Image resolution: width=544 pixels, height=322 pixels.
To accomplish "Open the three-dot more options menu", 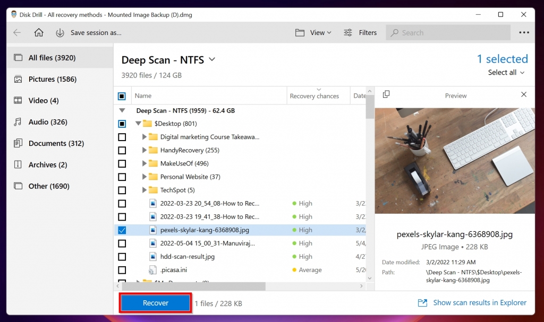I will (x=524, y=32).
